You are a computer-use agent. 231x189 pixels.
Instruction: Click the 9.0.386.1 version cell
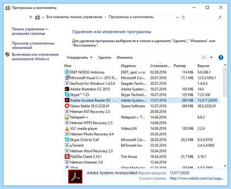204,72
